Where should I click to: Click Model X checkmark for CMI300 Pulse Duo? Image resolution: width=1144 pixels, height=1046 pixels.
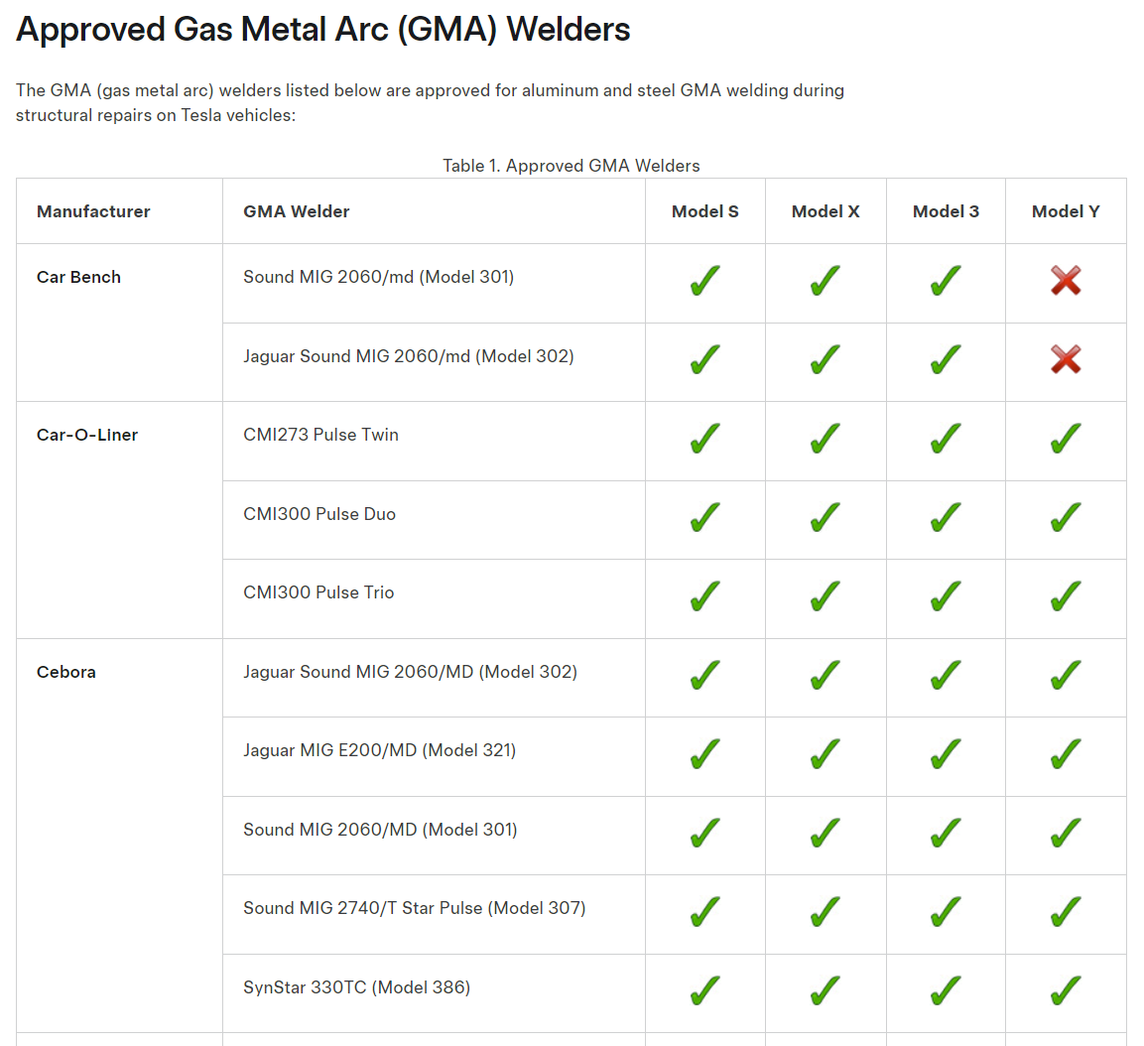826,517
